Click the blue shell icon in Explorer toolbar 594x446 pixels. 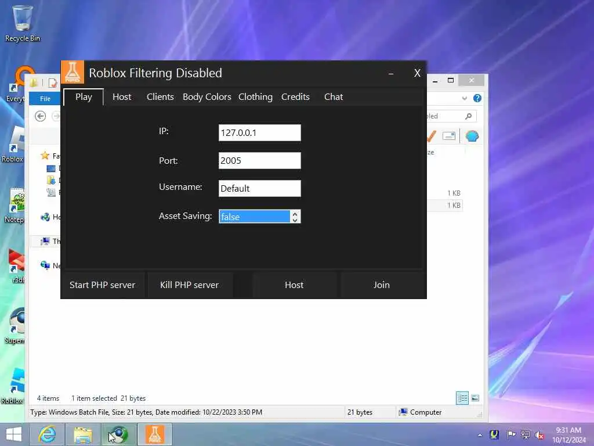472,136
